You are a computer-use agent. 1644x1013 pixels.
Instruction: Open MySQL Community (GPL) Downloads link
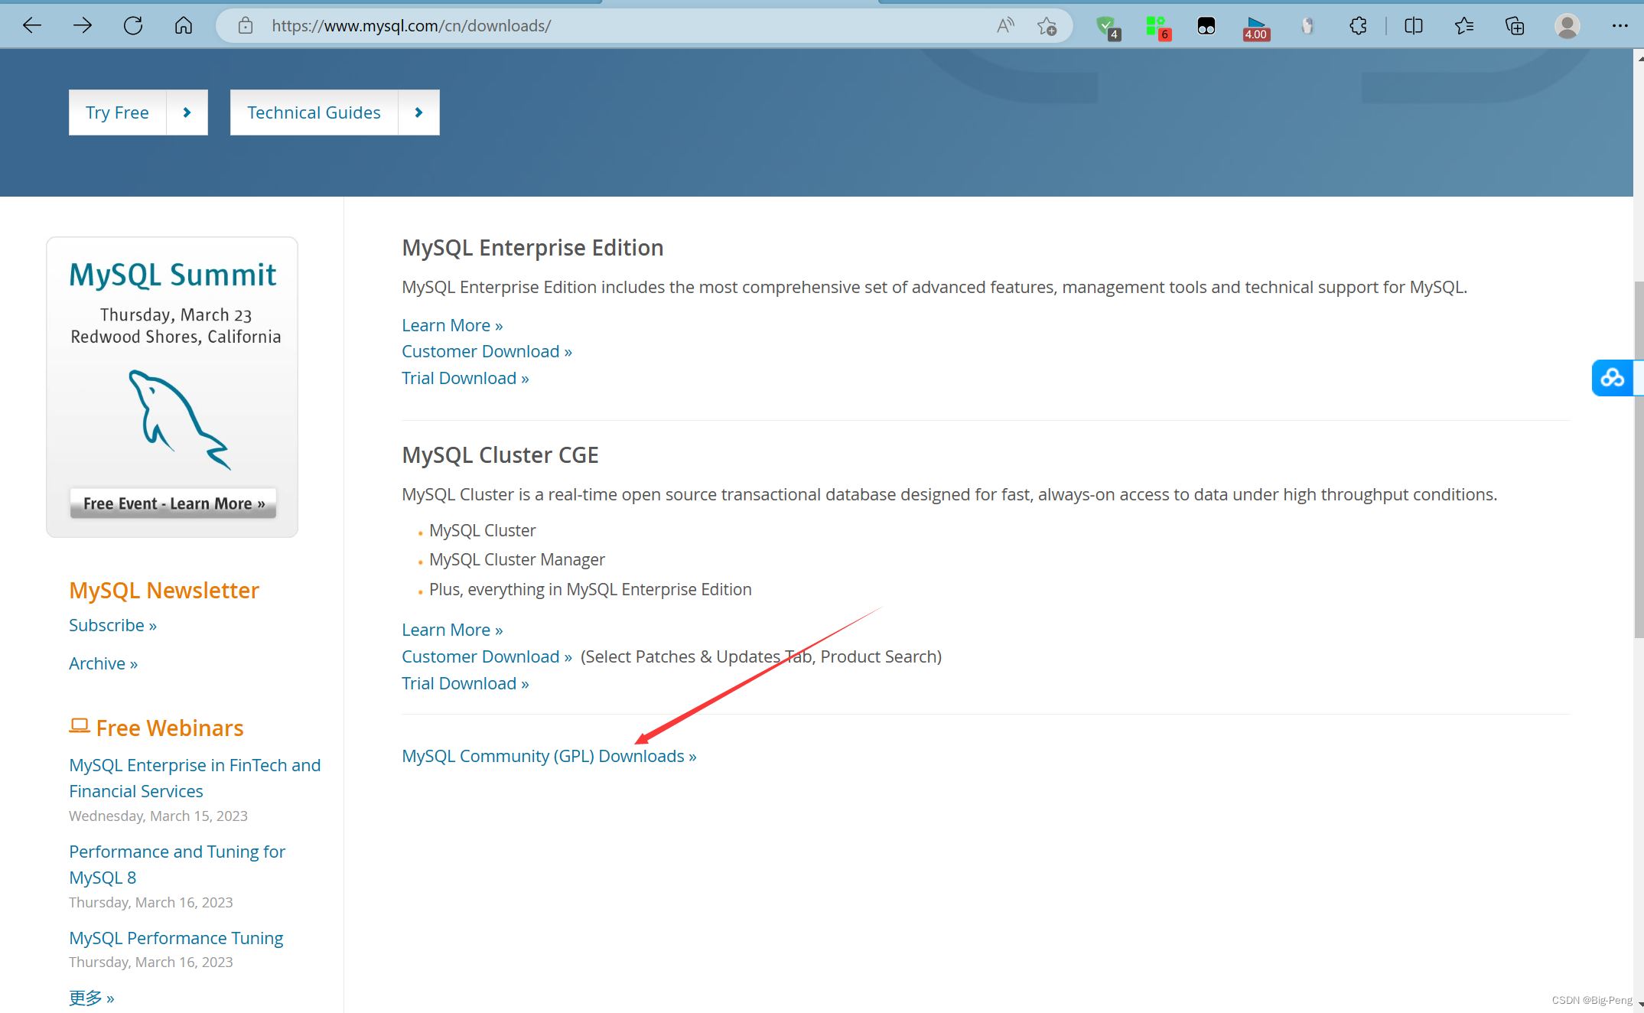click(x=549, y=756)
